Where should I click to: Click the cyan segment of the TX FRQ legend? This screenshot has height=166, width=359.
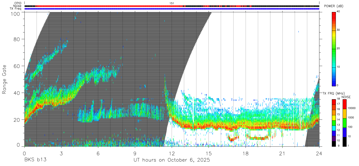click(x=334, y=128)
